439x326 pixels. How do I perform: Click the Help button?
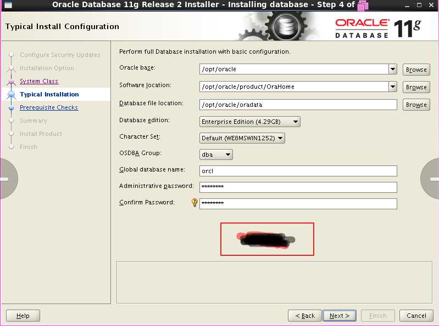tap(23, 316)
